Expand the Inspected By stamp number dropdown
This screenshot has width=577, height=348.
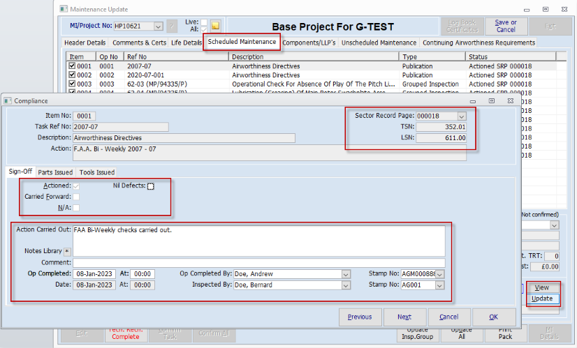(439, 285)
